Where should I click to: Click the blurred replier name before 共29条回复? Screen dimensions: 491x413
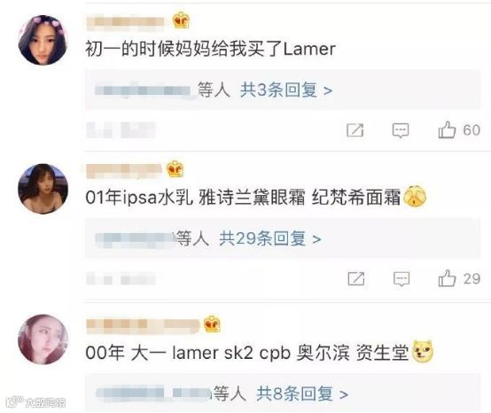[x=135, y=239]
